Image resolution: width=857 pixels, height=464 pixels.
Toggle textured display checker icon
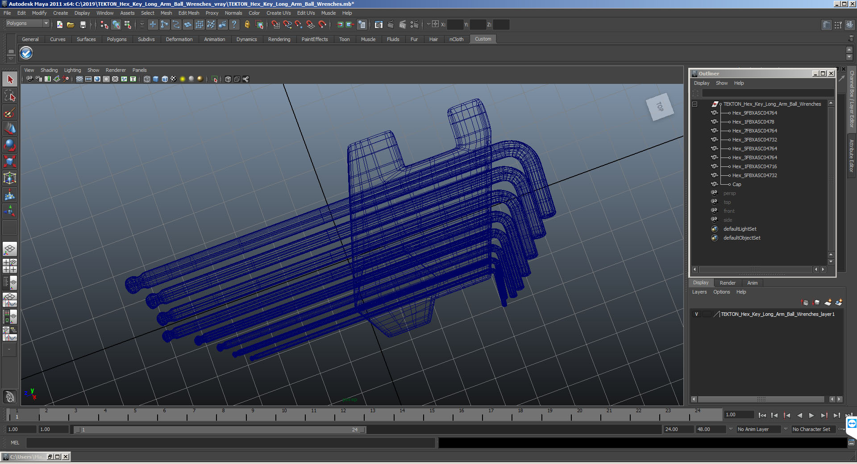(174, 79)
